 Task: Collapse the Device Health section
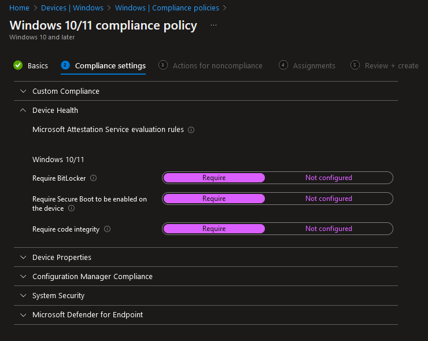click(206, 111)
